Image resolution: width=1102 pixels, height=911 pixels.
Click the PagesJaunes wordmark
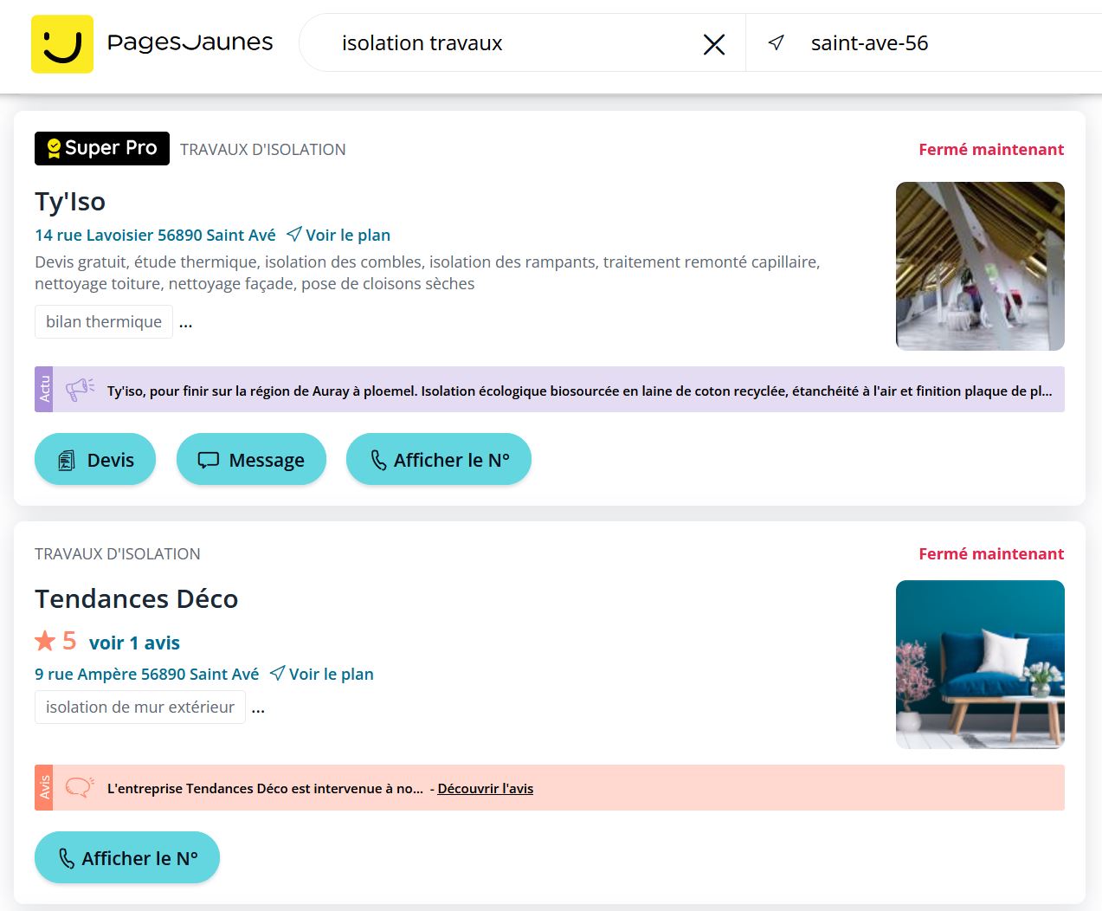[x=190, y=42]
